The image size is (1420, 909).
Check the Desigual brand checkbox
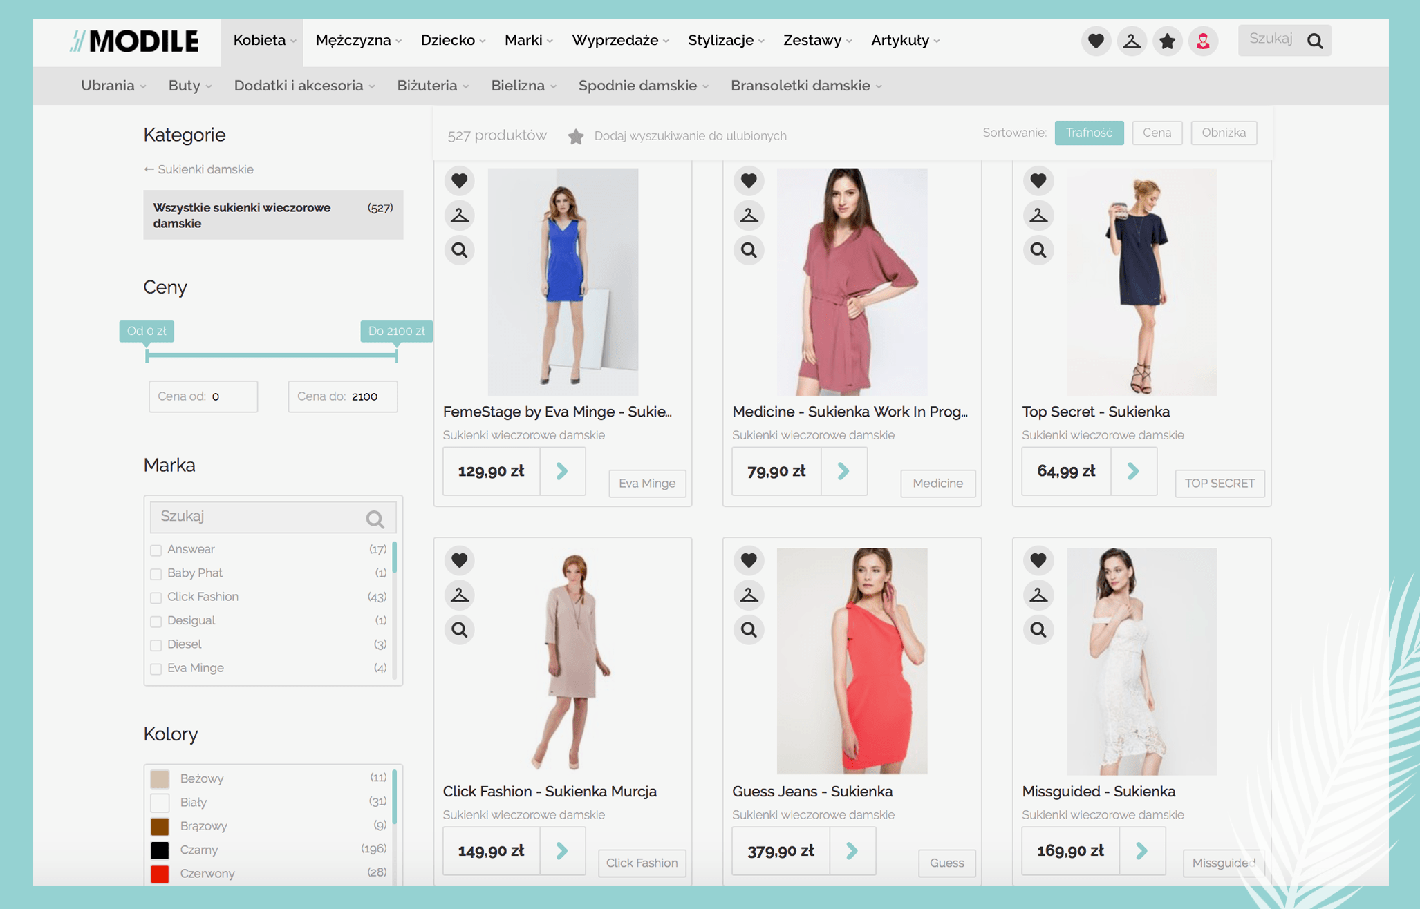point(156,622)
